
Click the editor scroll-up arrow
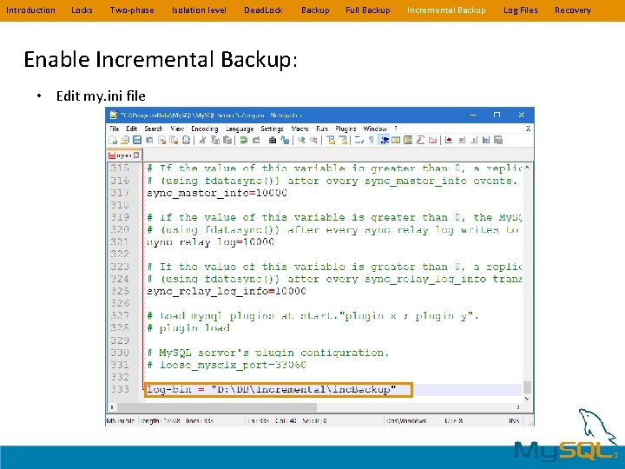(x=527, y=168)
